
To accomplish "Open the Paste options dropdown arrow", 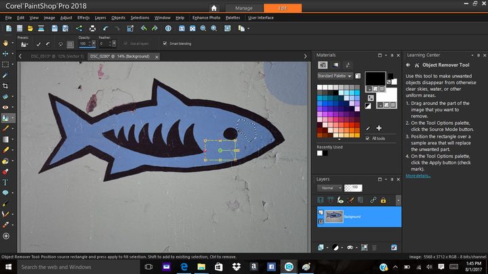I will pos(248,28).
